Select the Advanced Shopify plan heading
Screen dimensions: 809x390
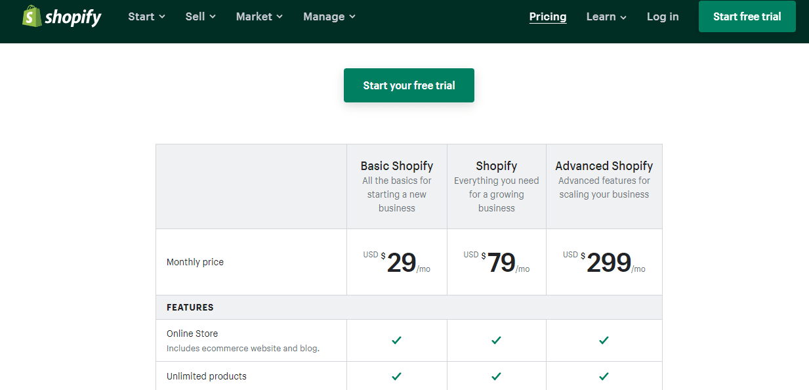pos(604,166)
